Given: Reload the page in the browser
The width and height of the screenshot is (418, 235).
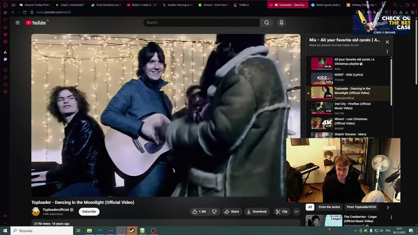Looking at the screenshot, I should [x=24, y=12].
